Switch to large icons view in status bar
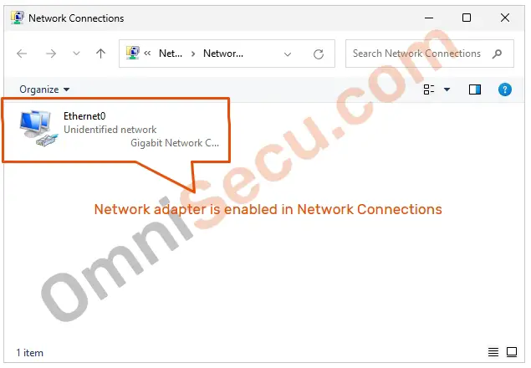Screen dimensions: 531x368 pyautogui.click(x=512, y=352)
